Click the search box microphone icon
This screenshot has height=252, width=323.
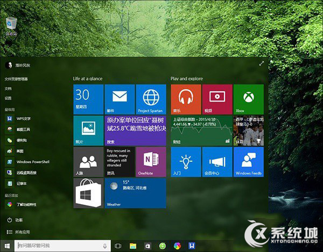pos(105,246)
